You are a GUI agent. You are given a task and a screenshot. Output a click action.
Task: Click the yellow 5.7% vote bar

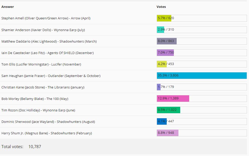(164, 18)
